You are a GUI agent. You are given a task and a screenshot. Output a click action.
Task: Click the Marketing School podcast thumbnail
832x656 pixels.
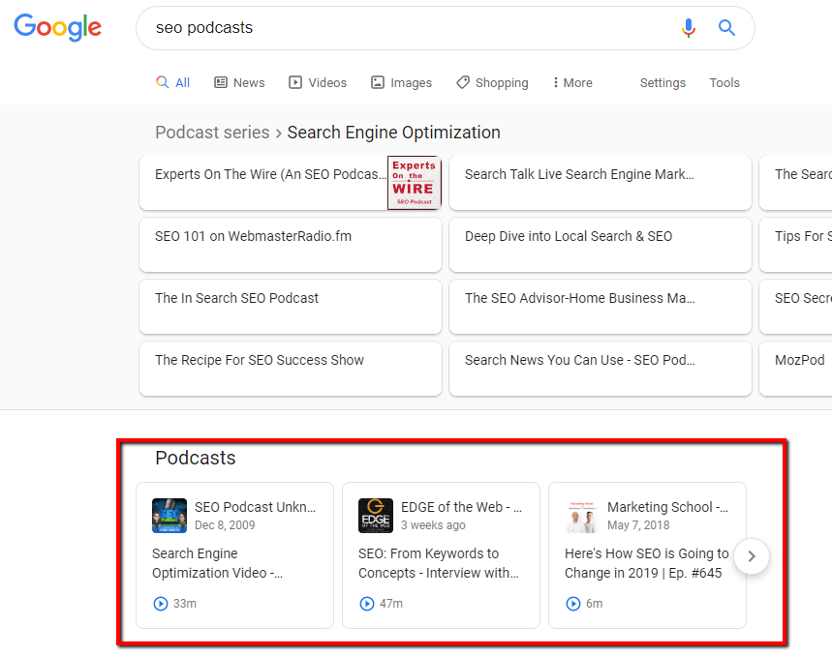click(582, 516)
